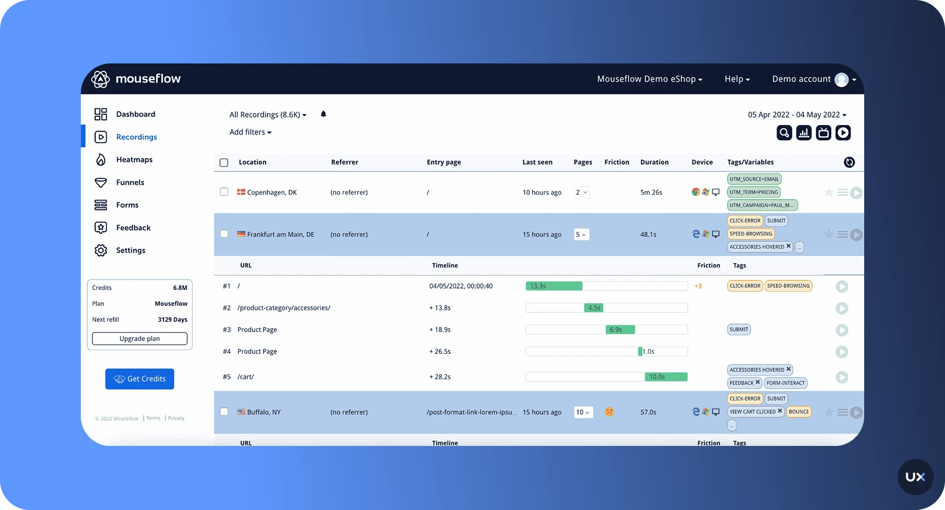The width and height of the screenshot is (945, 510).
Task: Play page #3 Product Page
Action: pyautogui.click(x=842, y=330)
